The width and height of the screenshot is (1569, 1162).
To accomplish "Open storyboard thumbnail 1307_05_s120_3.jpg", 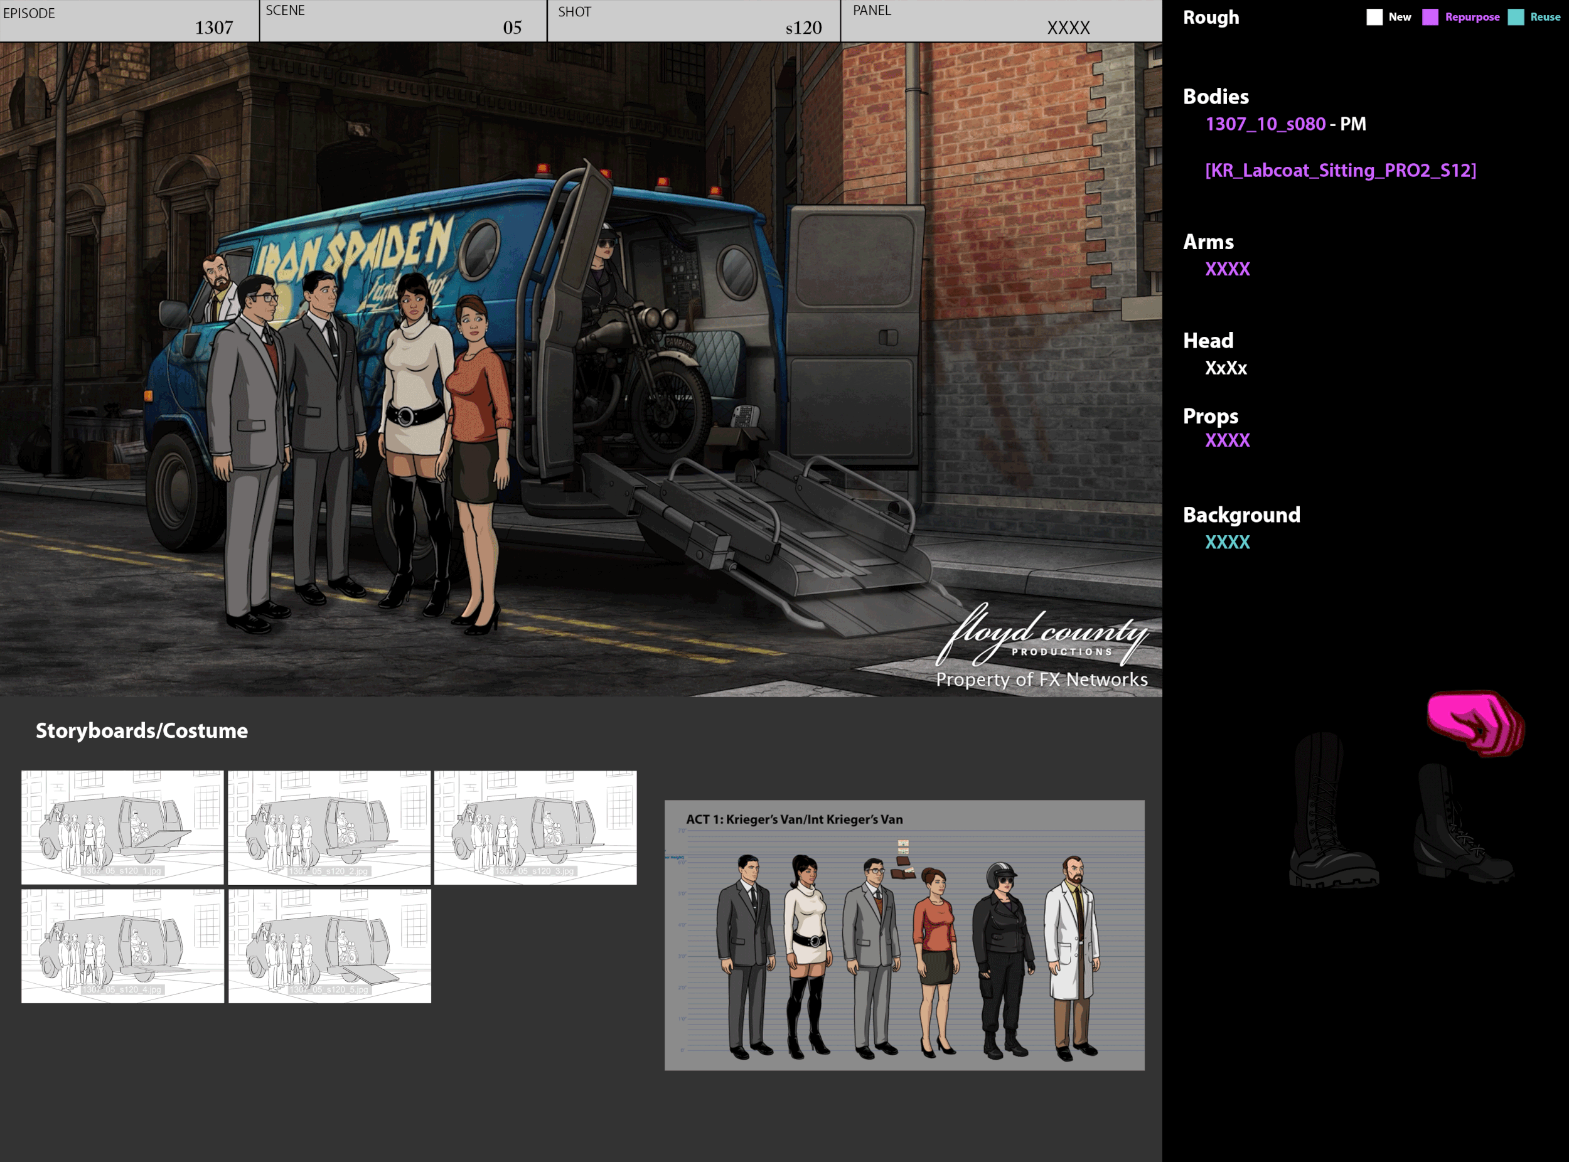I will click(x=535, y=827).
